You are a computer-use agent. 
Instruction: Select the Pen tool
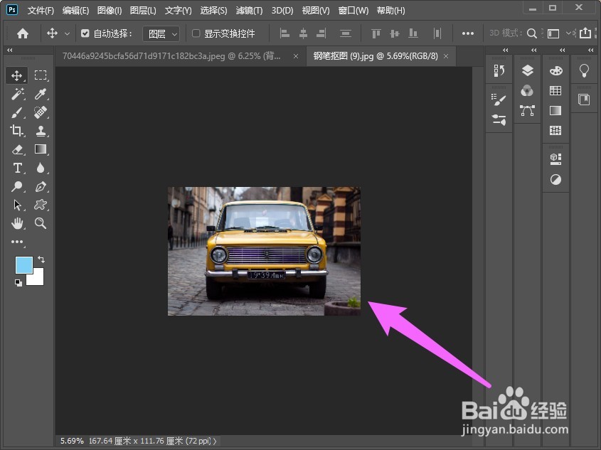[x=41, y=186]
